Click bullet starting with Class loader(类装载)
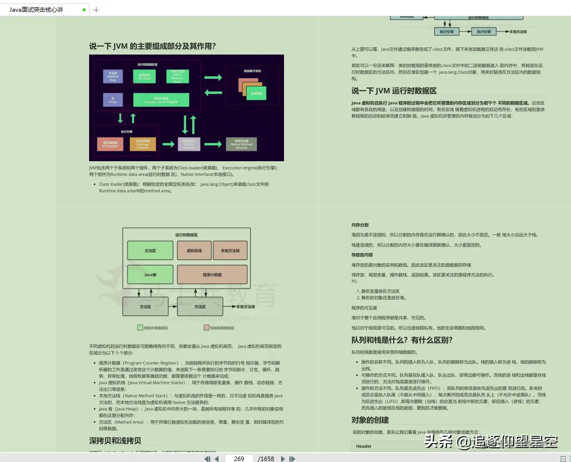Screen dimensions: 571x462 [184, 187]
